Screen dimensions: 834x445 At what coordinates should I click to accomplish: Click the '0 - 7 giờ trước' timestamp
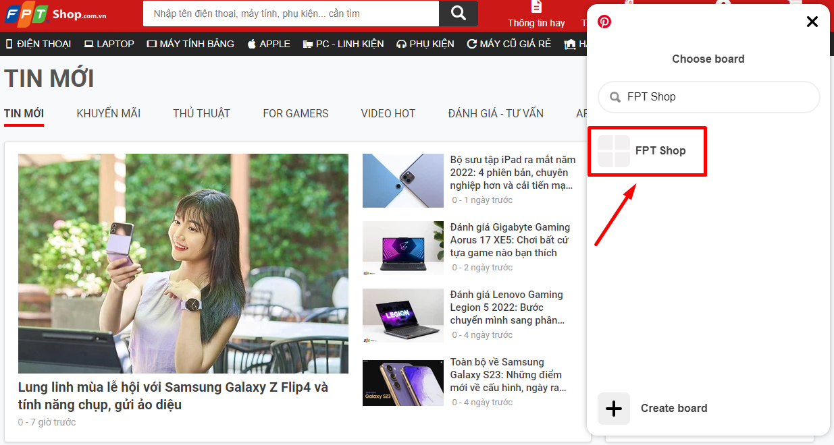click(47, 422)
